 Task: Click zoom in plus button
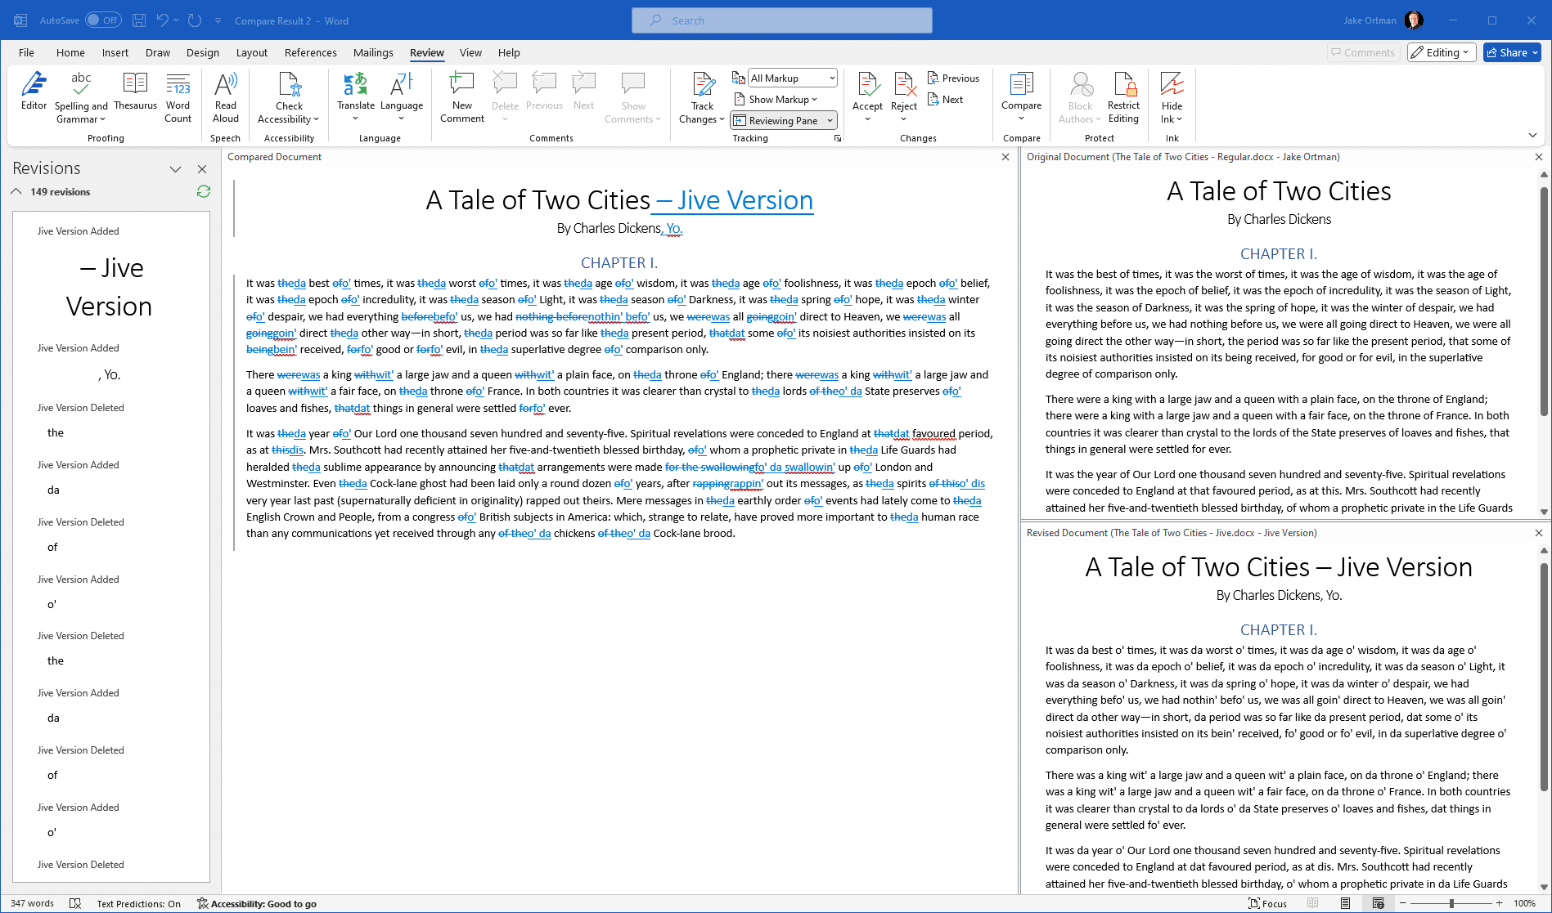[x=1499, y=903]
